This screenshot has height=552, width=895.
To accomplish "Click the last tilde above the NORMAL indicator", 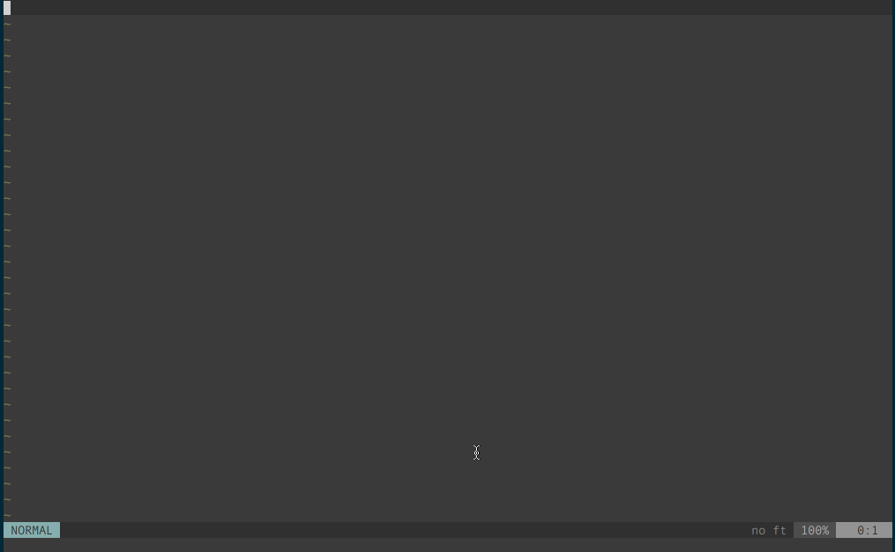I will 7,516.
